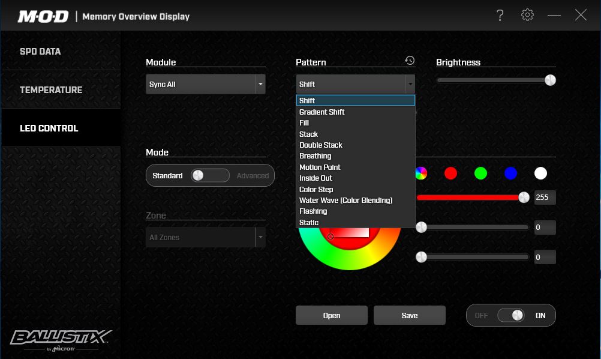Choose Double Stack pattern
This screenshot has height=359, width=601.
(x=355, y=145)
